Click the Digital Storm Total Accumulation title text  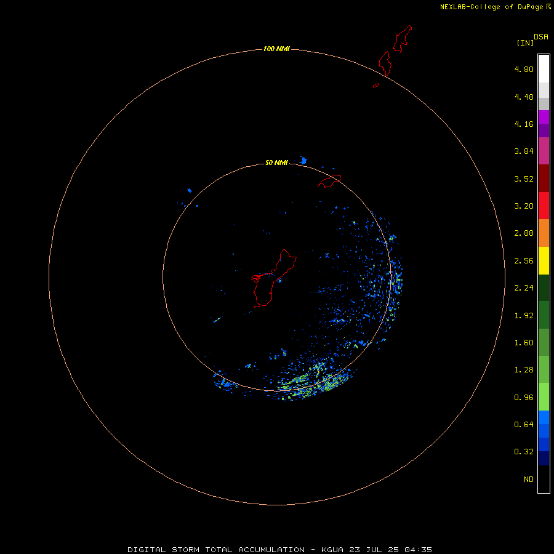(216, 550)
